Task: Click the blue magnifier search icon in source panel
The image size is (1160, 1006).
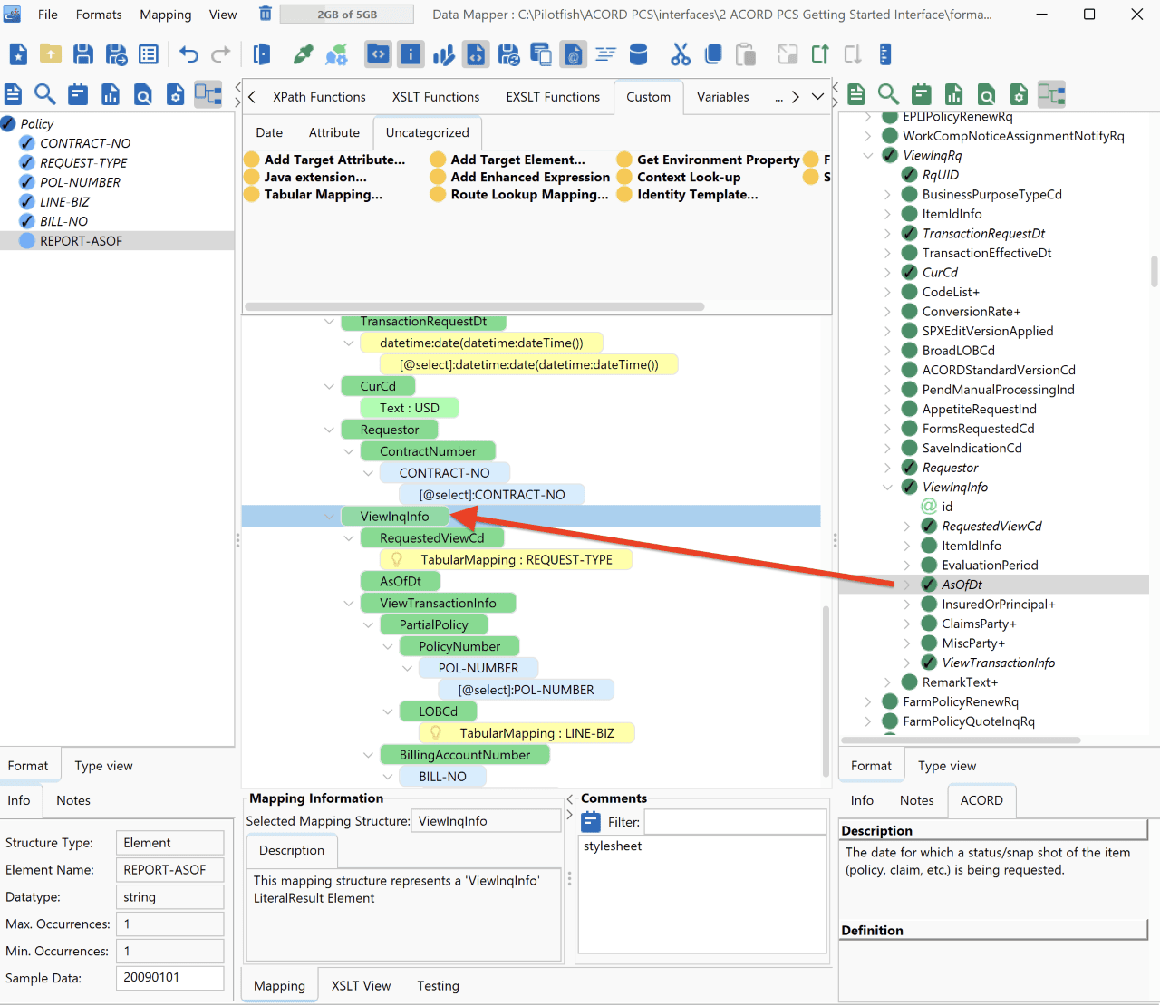Action: [x=45, y=94]
